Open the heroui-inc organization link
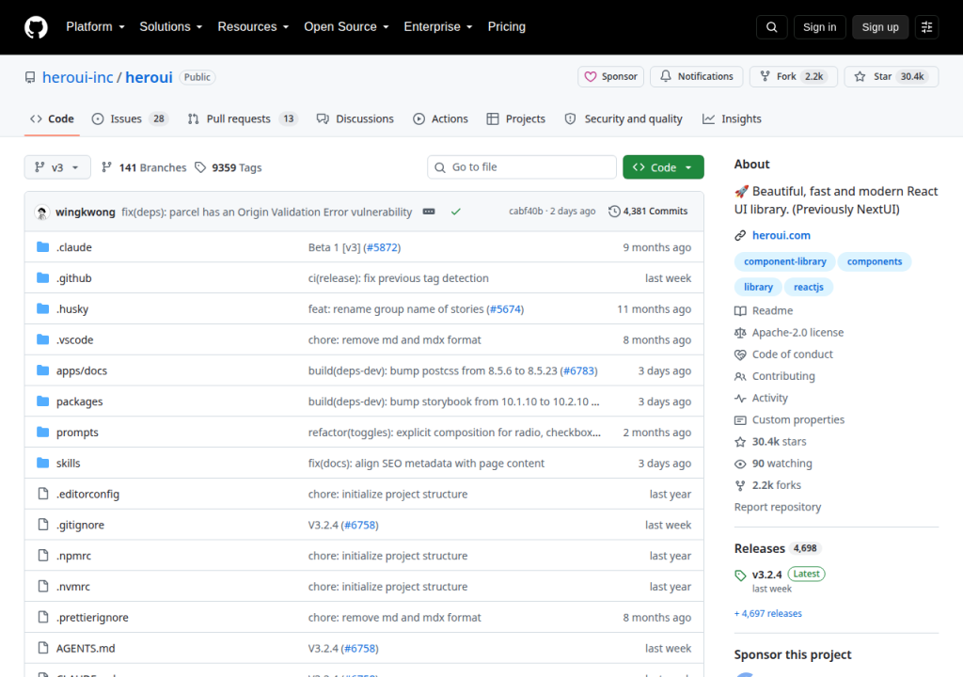The width and height of the screenshot is (963, 677). pos(78,77)
